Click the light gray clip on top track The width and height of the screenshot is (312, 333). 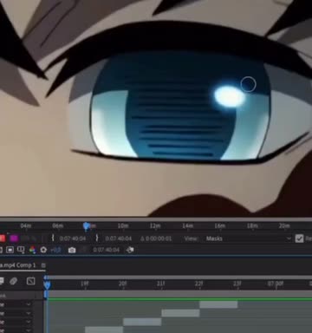click(x=218, y=304)
